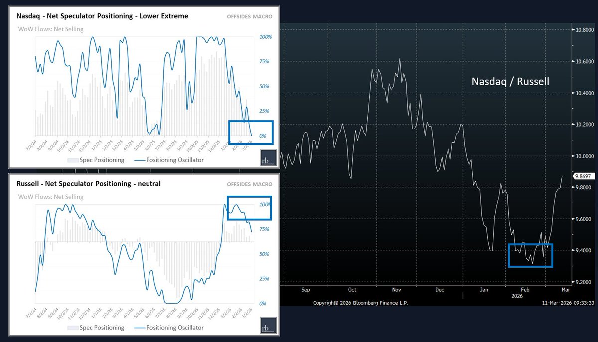The width and height of the screenshot is (598, 342).
Task: Click the 10.8000 price axis label
Action: click(584, 30)
